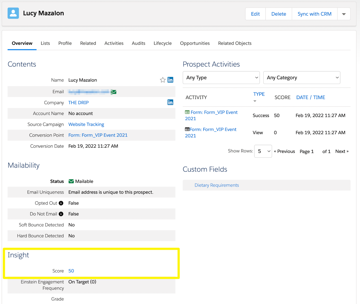Click the Opted Out info icon
Image resolution: width=360 pixels, height=304 pixels.
click(61, 203)
